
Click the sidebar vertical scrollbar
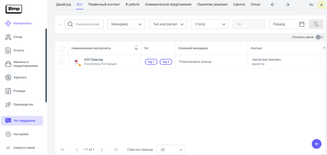click(x=46, y=65)
